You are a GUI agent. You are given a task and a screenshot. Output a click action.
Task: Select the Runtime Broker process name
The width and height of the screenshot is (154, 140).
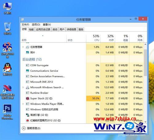[39, 93]
